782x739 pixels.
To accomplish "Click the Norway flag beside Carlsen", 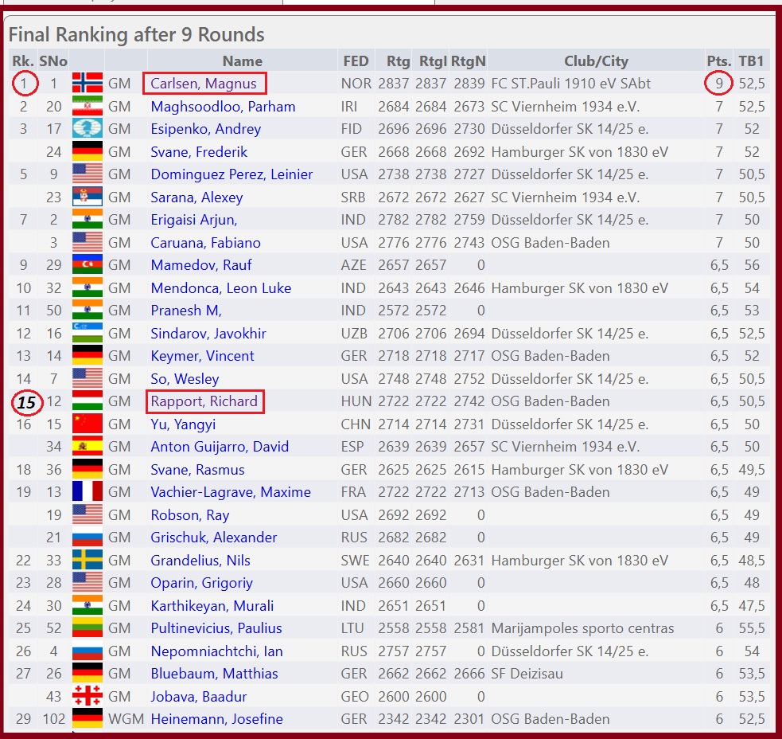I will tap(87, 84).
